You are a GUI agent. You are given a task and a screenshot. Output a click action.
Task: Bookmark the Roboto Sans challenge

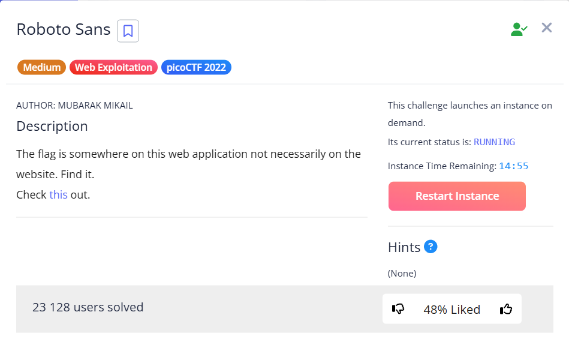128,31
